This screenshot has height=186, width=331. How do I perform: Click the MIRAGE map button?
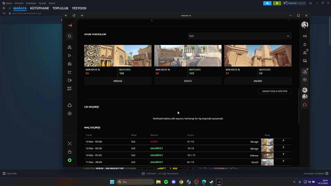pyautogui.click(x=118, y=81)
